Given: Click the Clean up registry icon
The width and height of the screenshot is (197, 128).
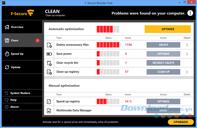Looking at the screenshot, I should 49,72.
